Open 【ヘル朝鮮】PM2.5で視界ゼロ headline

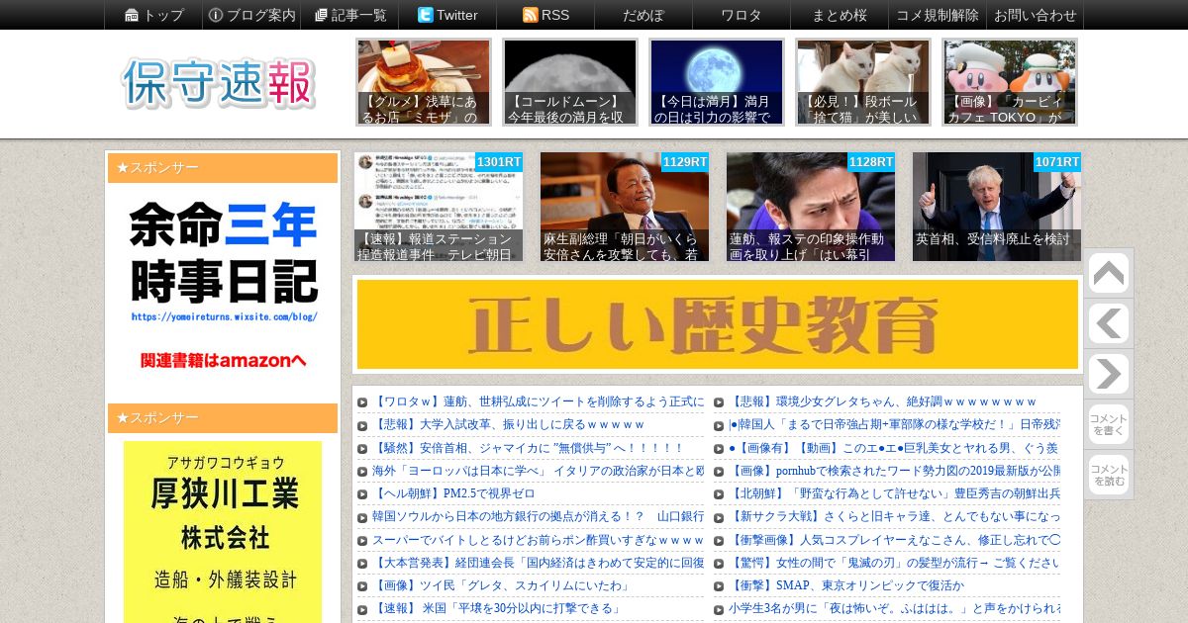[x=453, y=493]
